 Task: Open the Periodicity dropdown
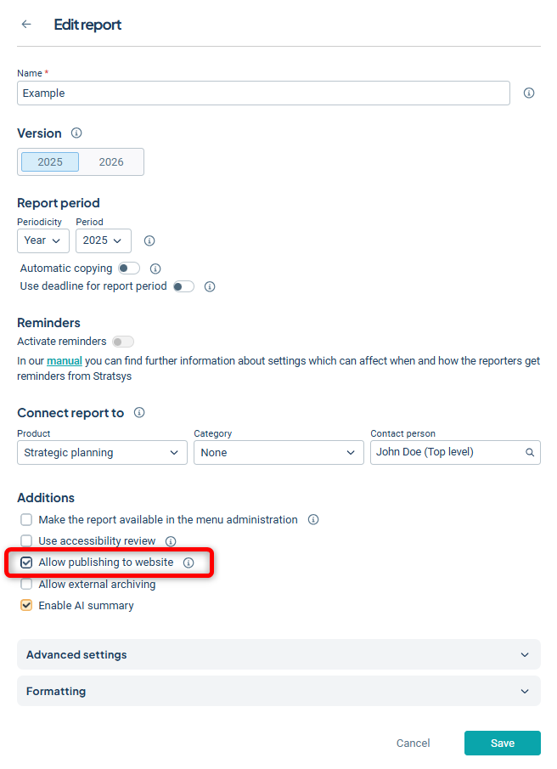pos(43,240)
